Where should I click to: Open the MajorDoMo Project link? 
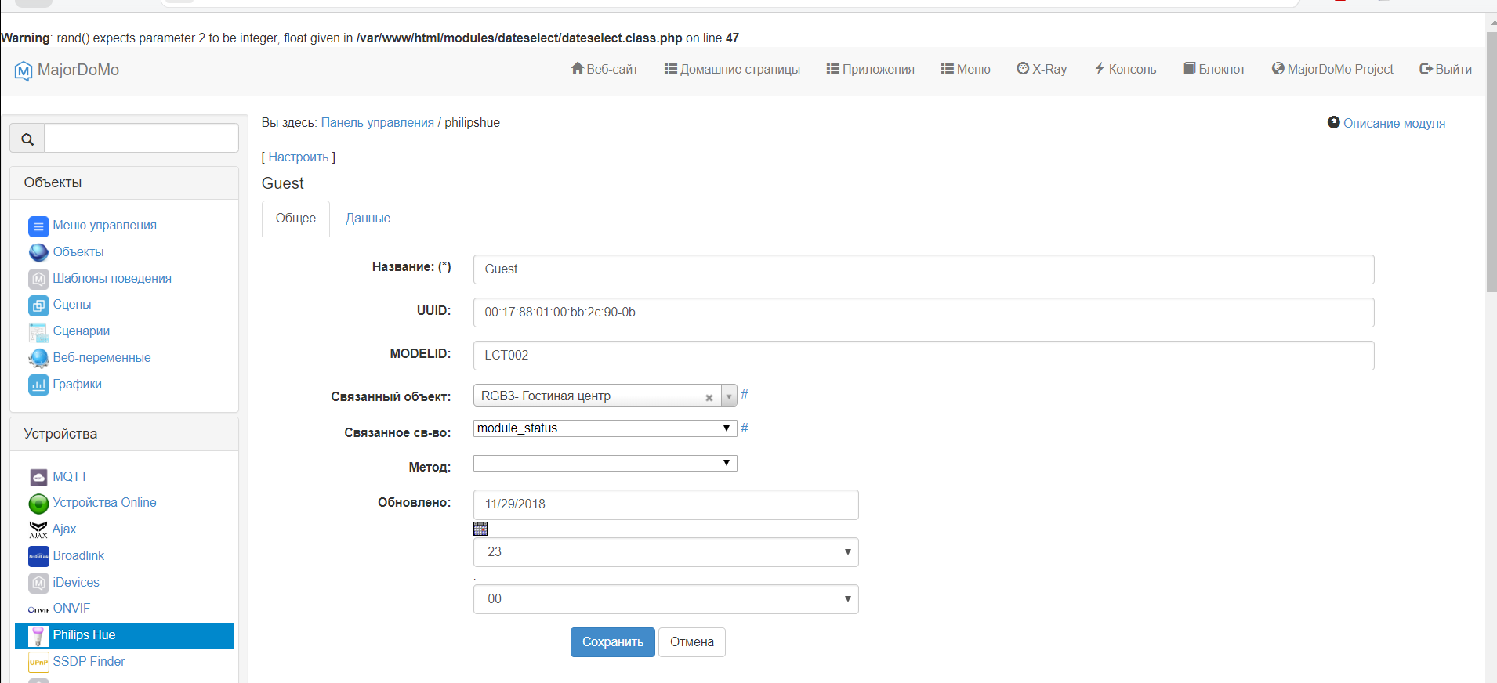1332,69
